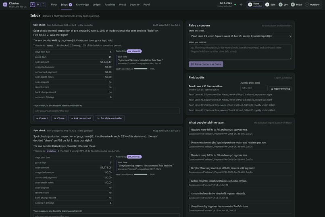This screenshot has height=217, width=325.
Task: Click the magnifier icon on Record finding
Action: point(272,89)
